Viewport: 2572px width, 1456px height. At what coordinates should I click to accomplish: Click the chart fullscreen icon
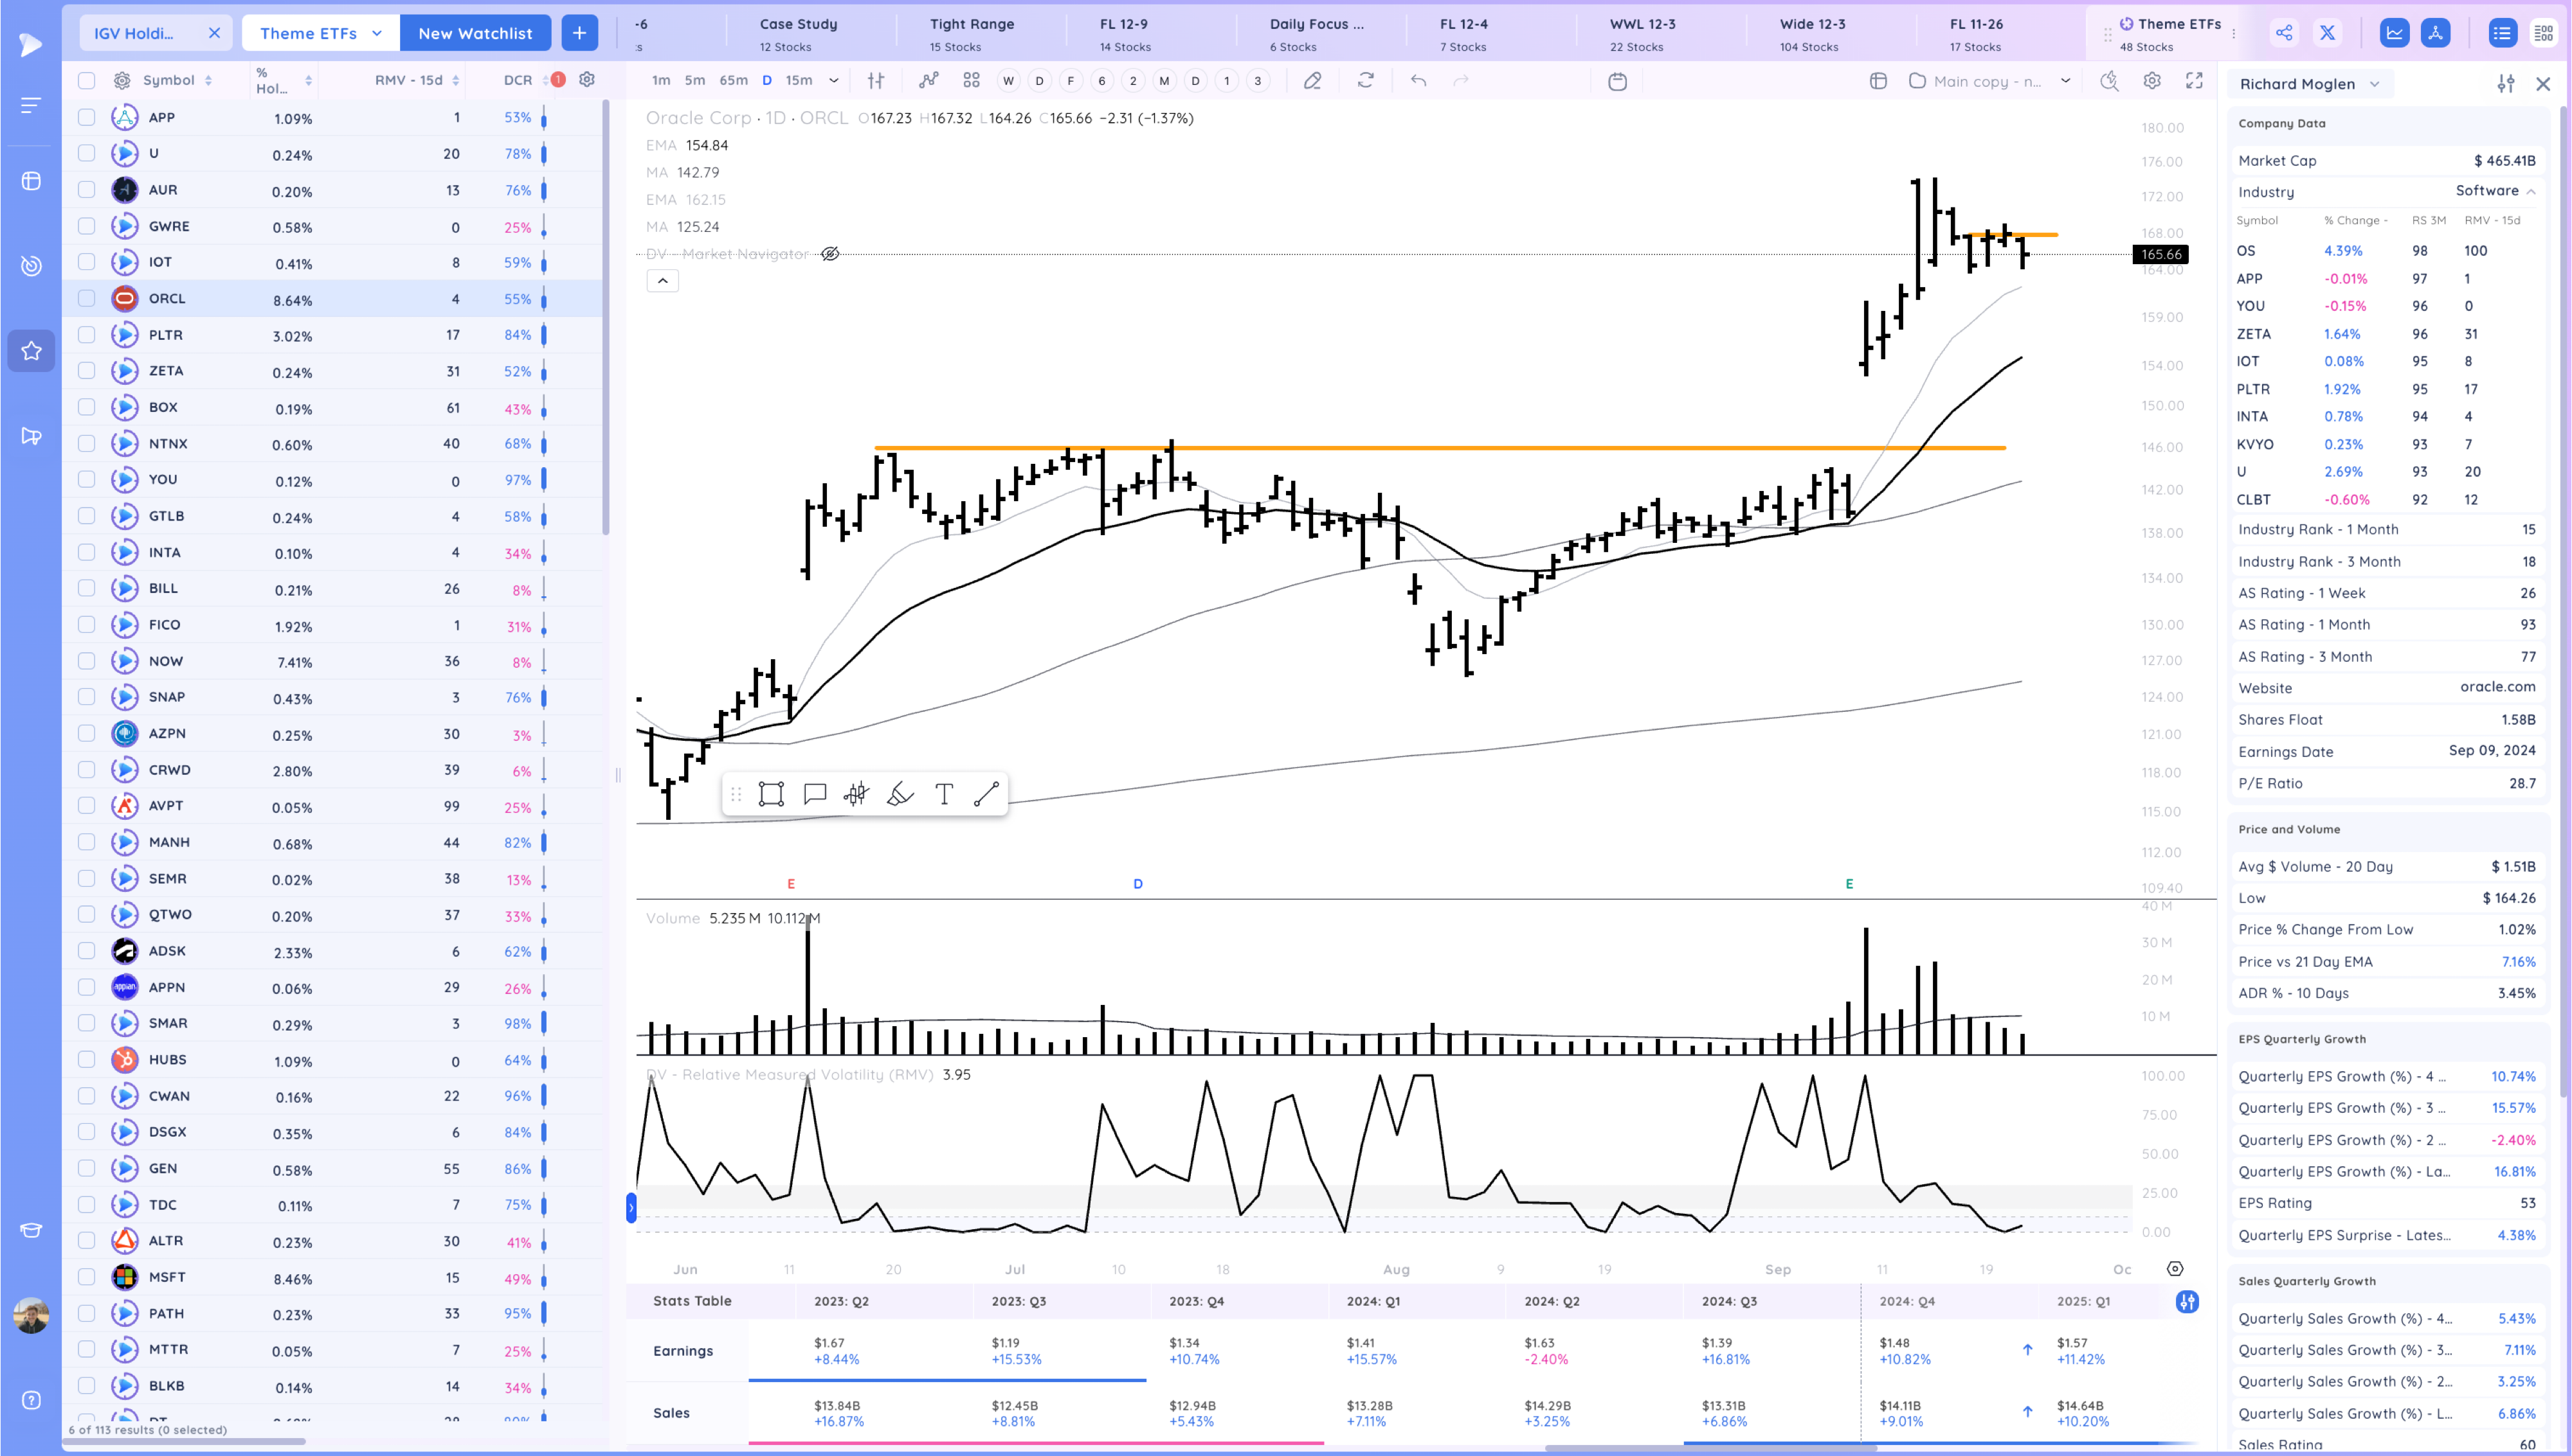click(2194, 81)
